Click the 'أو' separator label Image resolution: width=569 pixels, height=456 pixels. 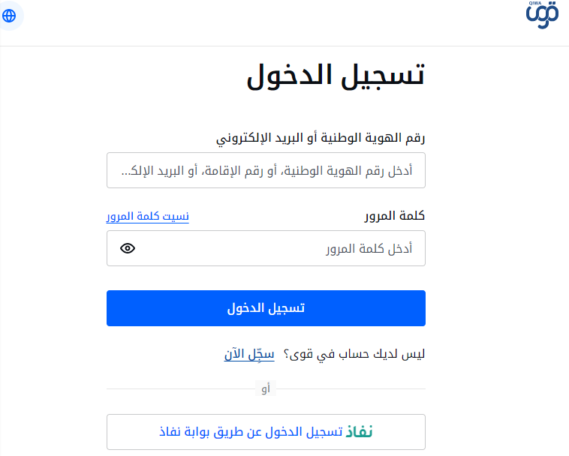coord(266,388)
